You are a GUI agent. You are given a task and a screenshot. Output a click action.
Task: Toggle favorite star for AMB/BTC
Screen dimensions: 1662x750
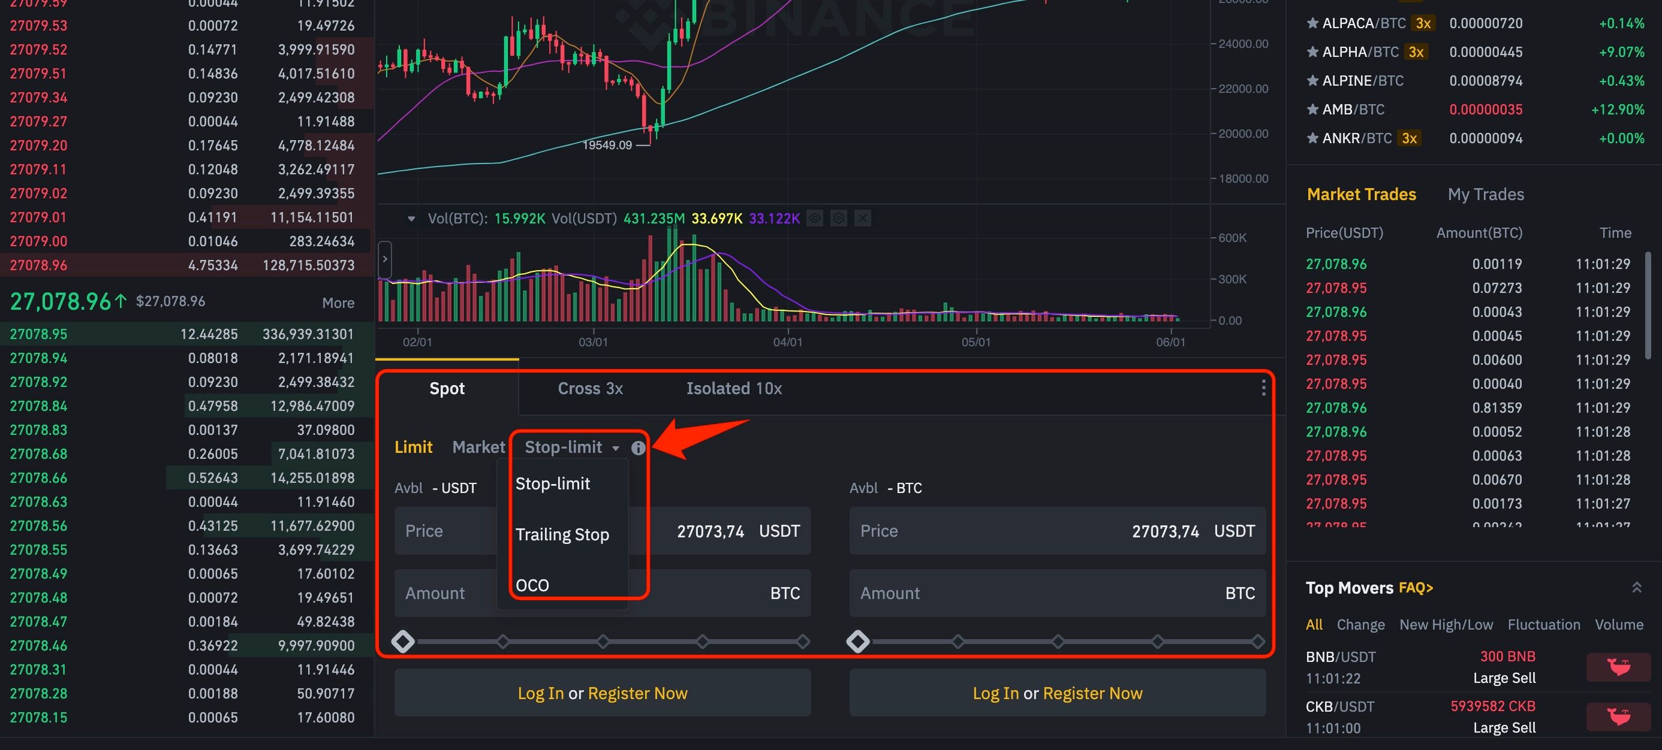coord(1312,110)
